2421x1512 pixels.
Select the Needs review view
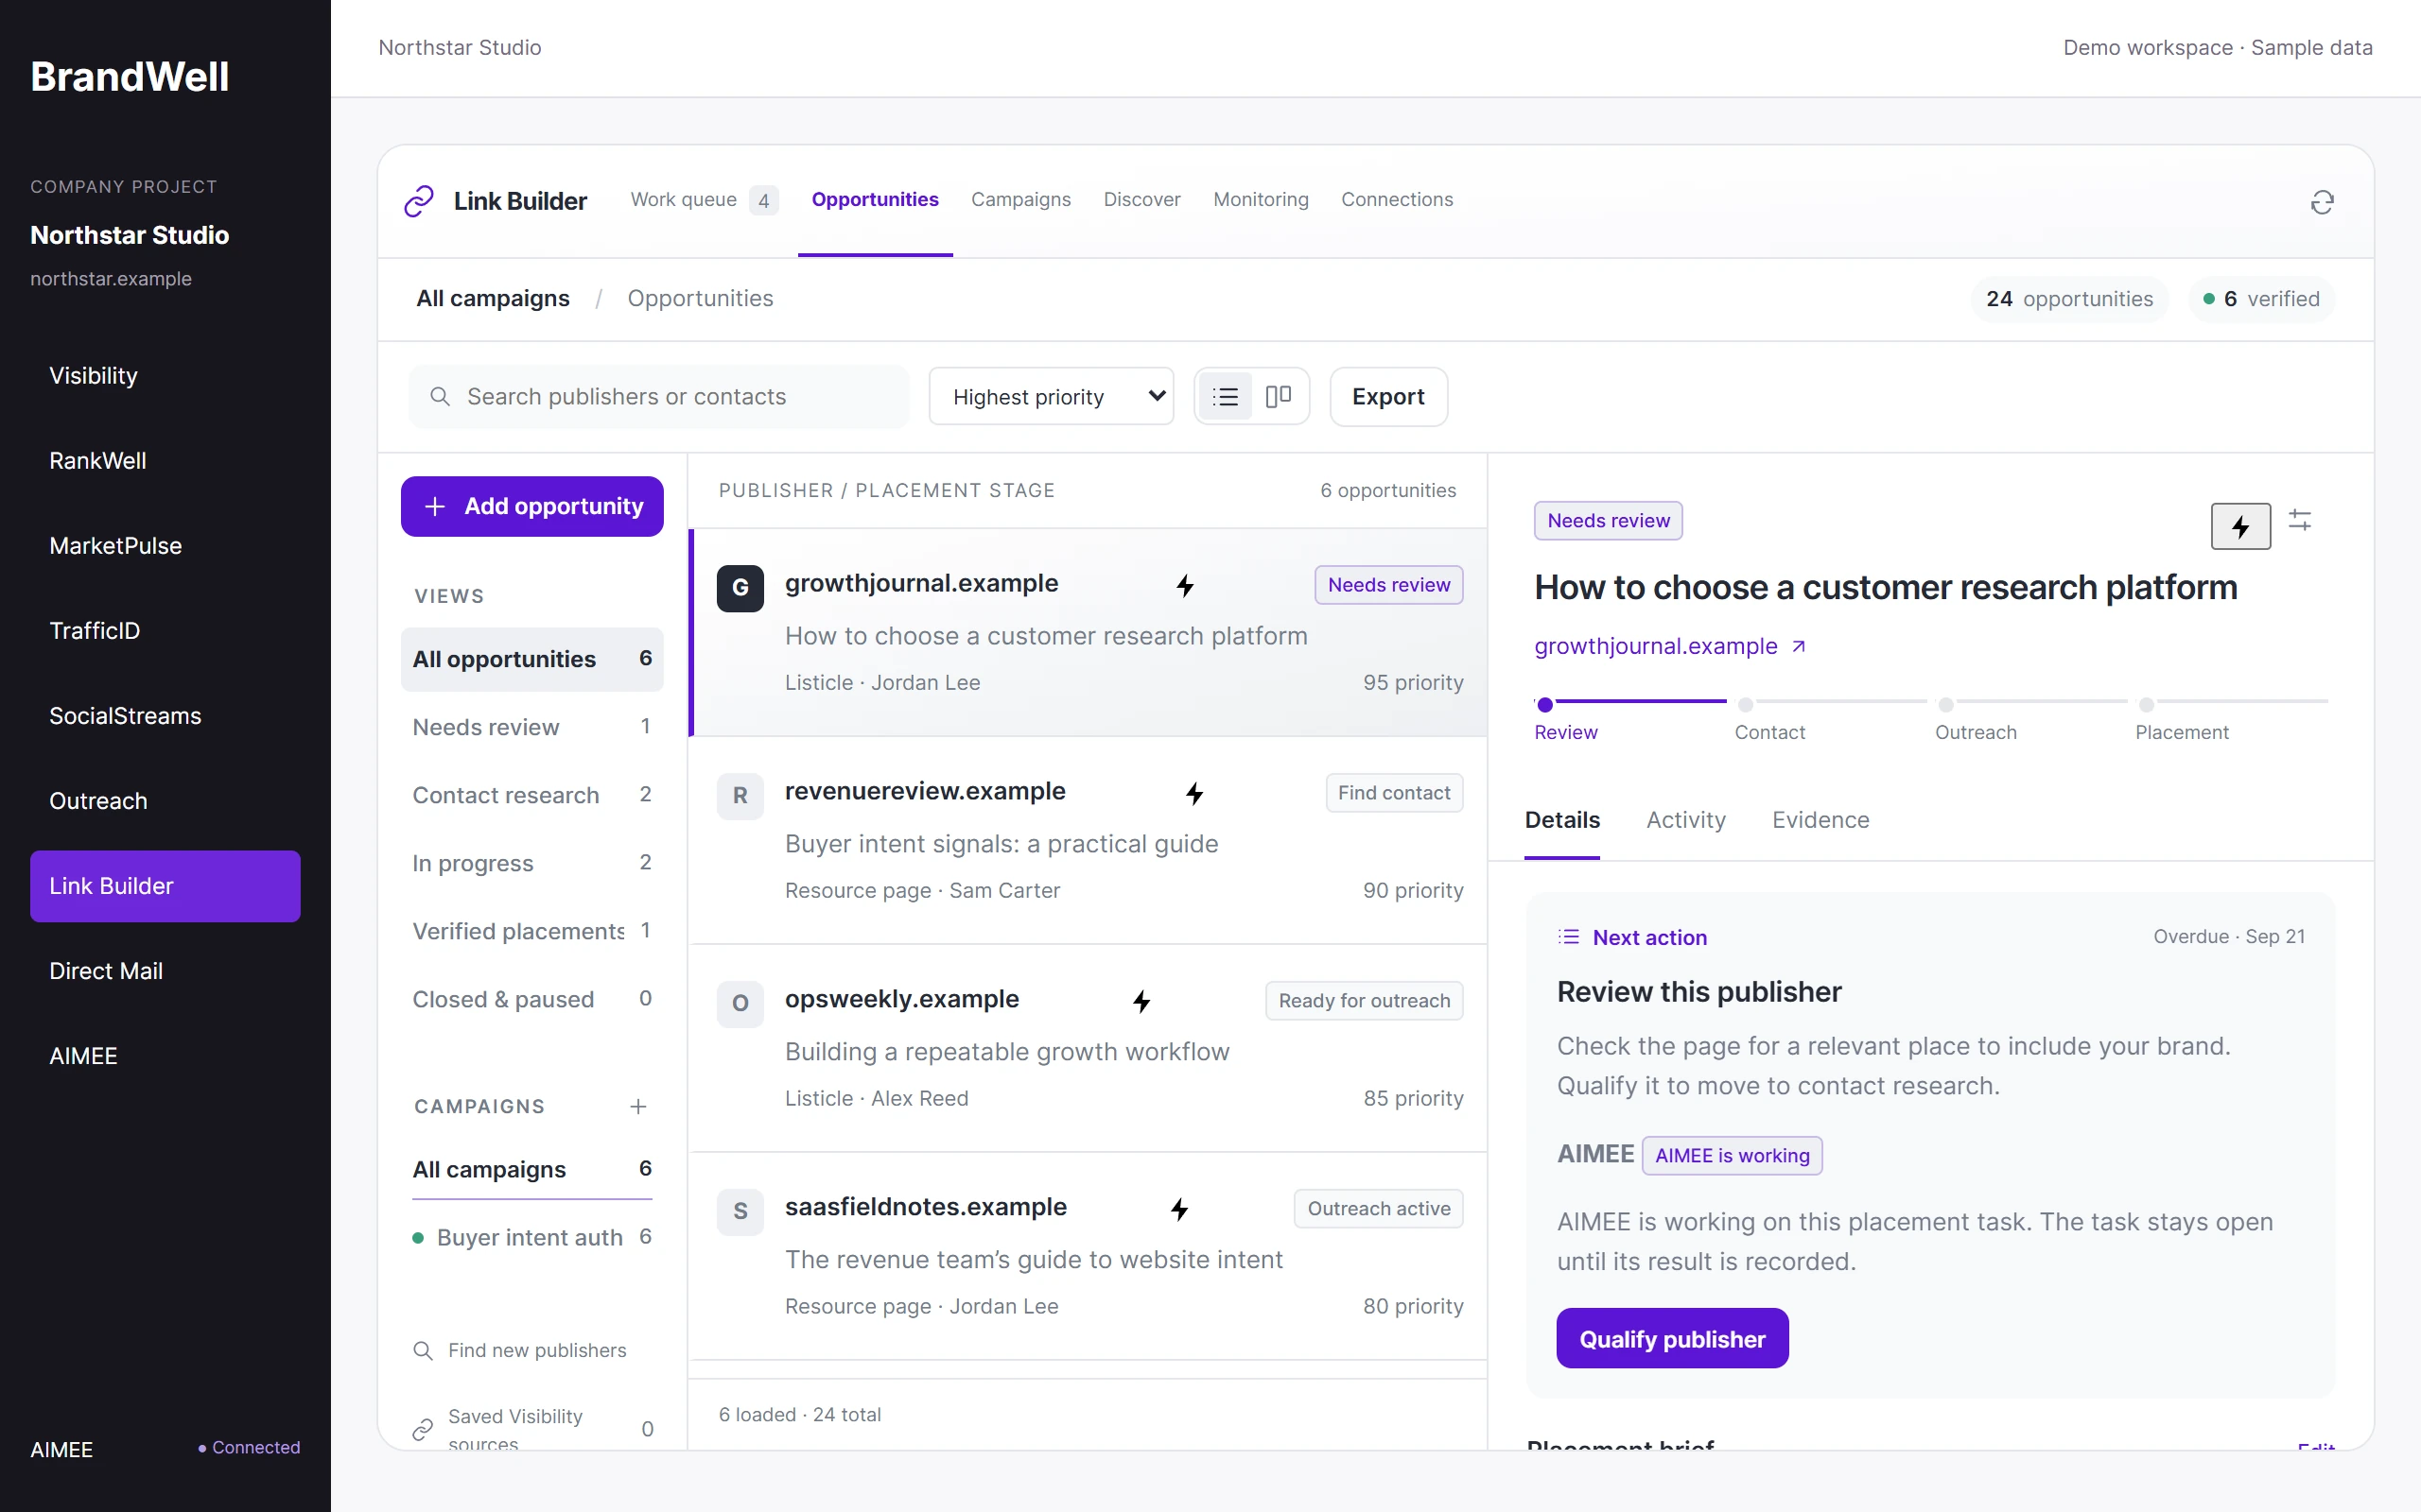tap(532, 727)
